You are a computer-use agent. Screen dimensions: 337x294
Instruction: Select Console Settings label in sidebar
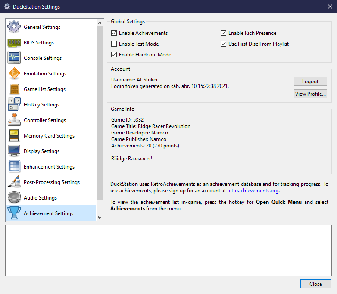43,58
